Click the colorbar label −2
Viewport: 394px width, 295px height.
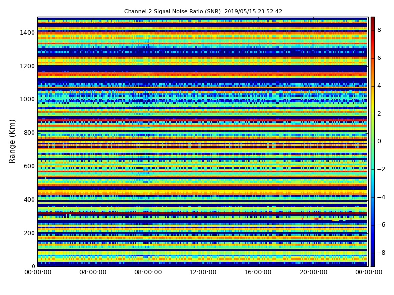[x=381, y=169]
